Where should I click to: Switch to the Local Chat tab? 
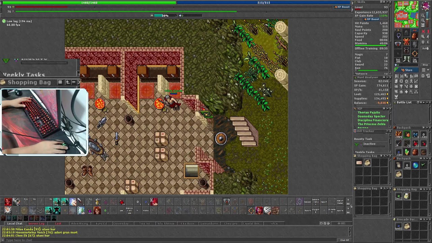[x=15, y=223]
